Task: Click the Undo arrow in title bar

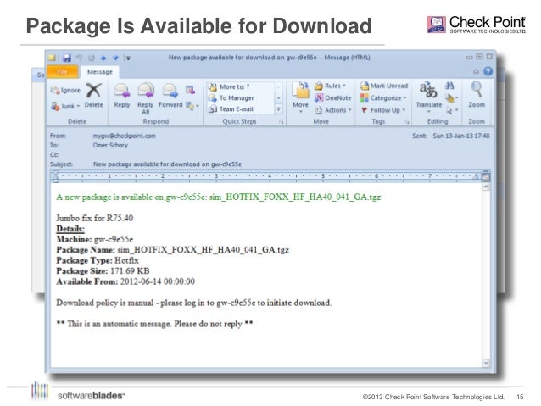Action: (80, 58)
